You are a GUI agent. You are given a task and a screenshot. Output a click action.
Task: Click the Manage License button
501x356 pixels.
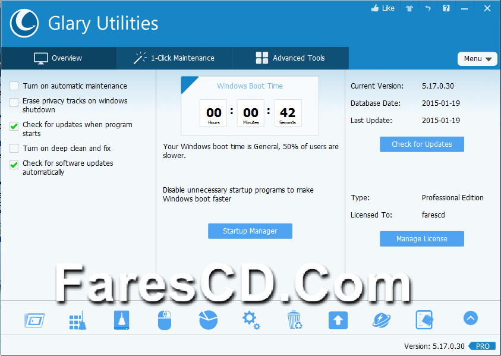[x=422, y=239]
